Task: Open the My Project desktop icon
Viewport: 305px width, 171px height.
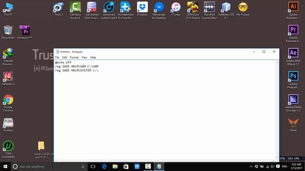Action: click(243, 9)
